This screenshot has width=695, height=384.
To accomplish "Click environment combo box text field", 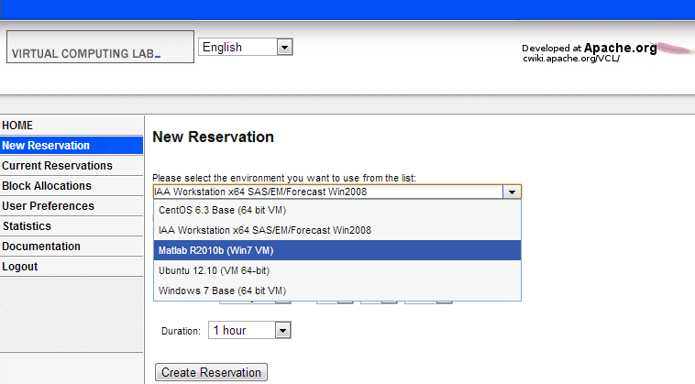I will [x=328, y=192].
